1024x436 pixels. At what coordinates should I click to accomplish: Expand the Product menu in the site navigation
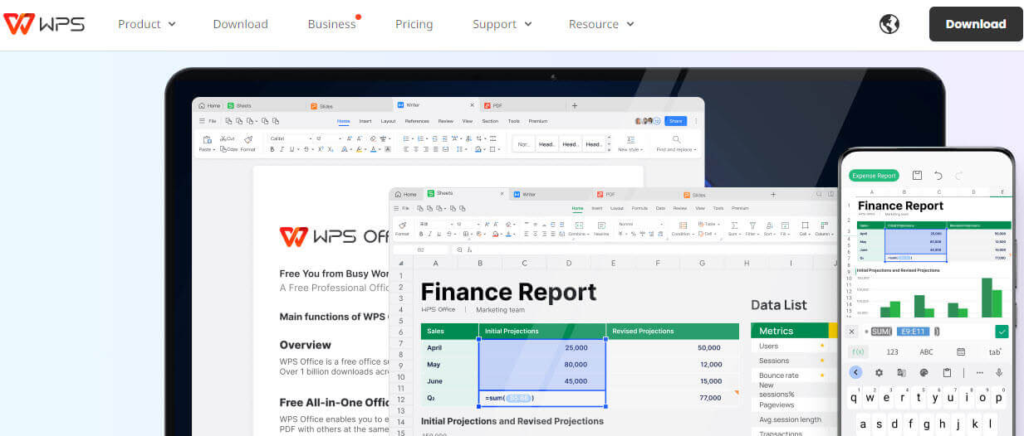point(147,24)
